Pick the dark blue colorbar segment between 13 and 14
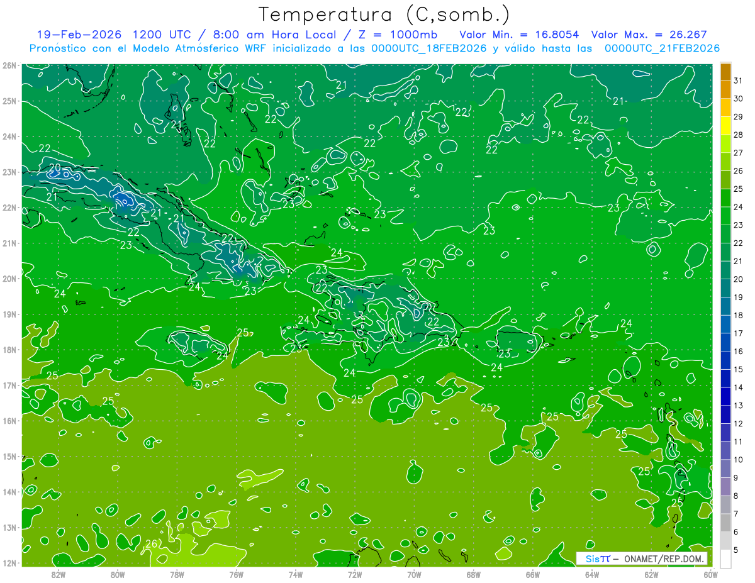The width and height of the screenshot is (755, 583). (725, 396)
